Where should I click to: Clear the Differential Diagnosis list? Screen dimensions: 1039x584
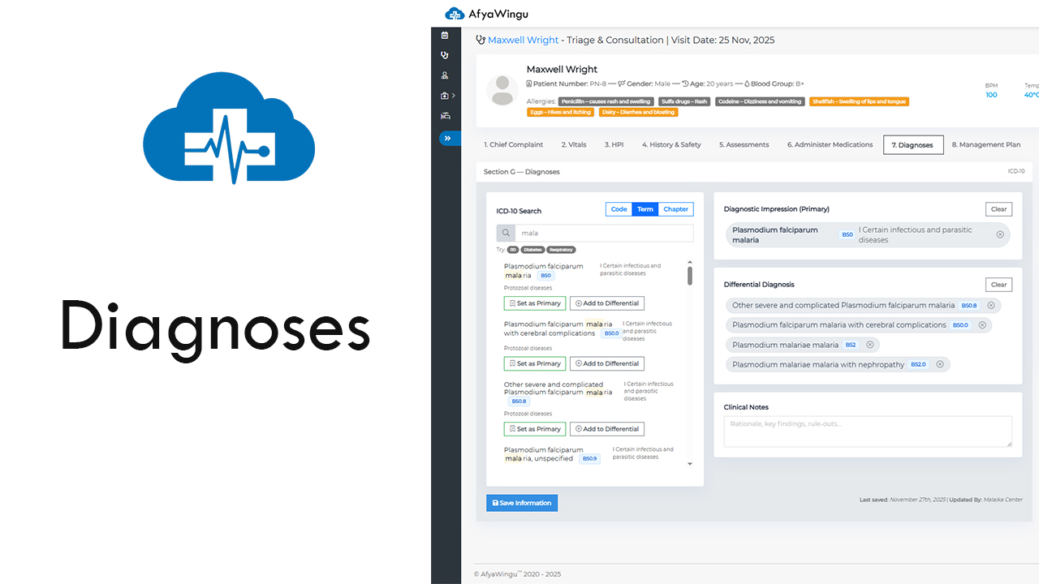[998, 285]
